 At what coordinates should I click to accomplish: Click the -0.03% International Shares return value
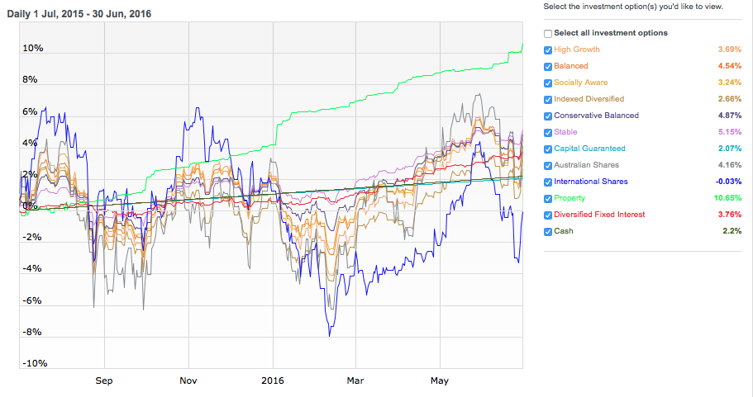tap(726, 182)
